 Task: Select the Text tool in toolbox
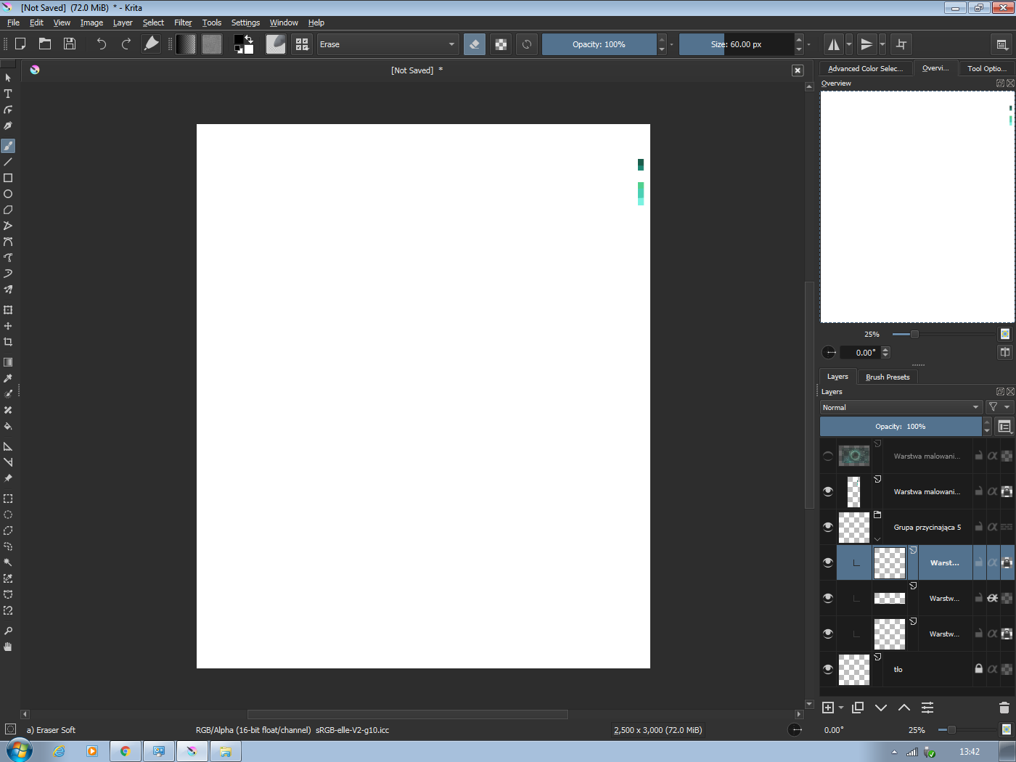(8, 94)
